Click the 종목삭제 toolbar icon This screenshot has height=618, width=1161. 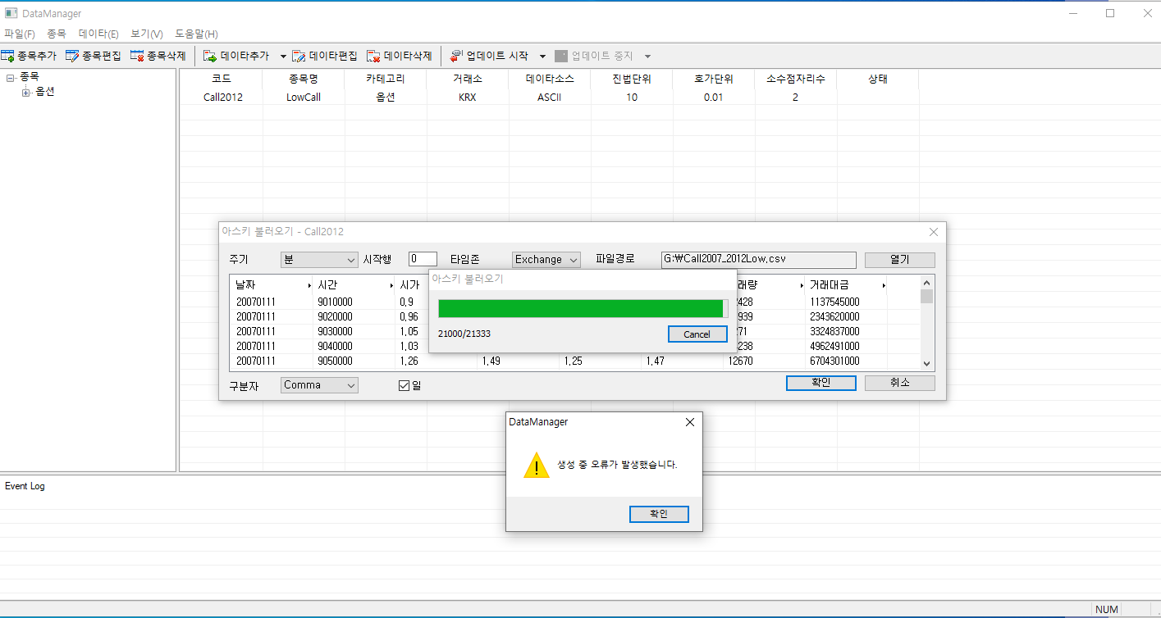click(x=137, y=56)
